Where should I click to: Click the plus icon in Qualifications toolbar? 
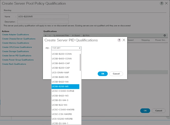(x=45, y=36)
